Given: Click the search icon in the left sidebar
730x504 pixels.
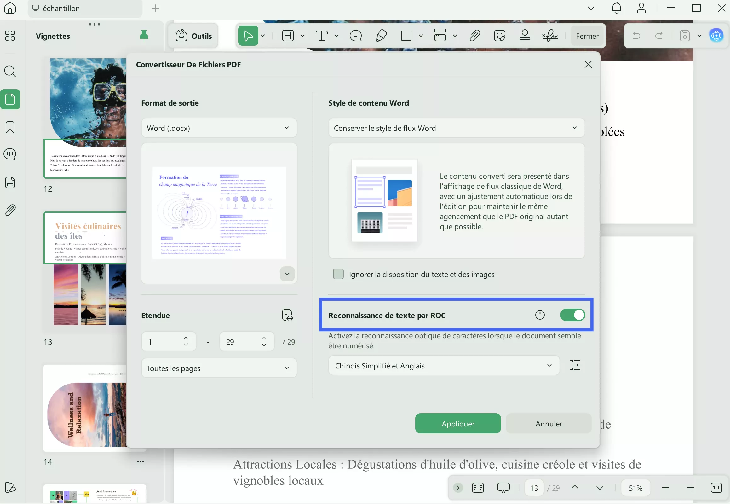Looking at the screenshot, I should (x=10, y=71).
